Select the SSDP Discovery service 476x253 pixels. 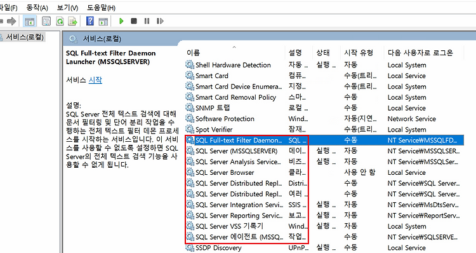pyautogui.click(x=218, y=248)
